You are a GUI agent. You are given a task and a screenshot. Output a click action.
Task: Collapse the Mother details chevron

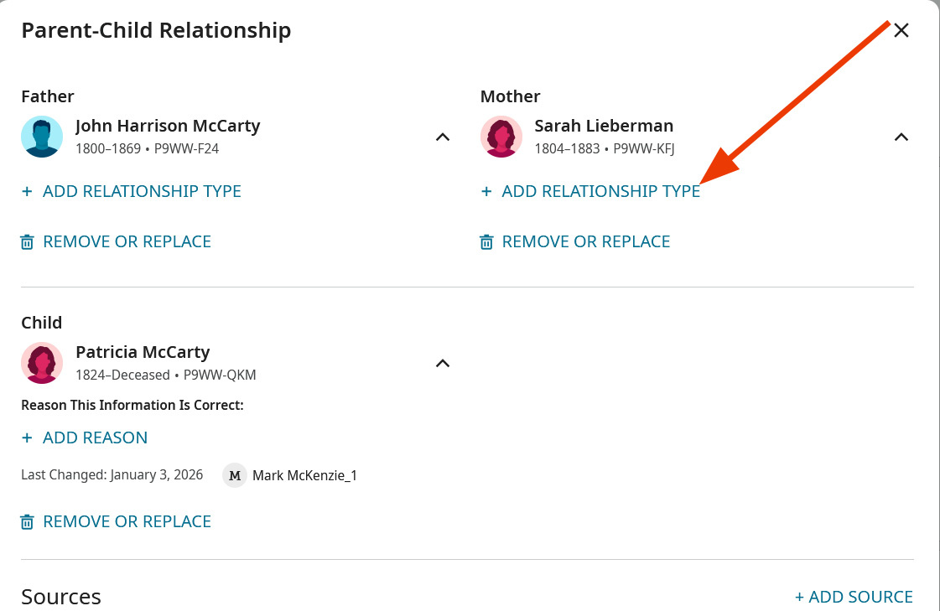pyautogui.click(x=901, y=137)
